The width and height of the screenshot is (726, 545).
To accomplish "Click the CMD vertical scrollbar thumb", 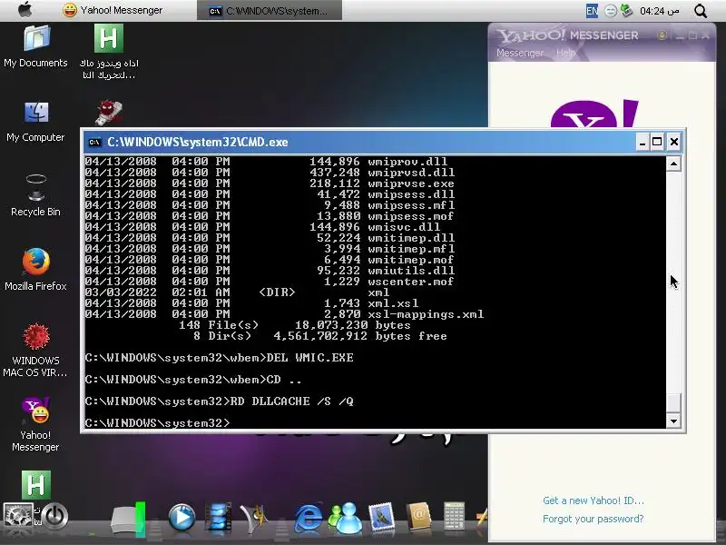I will 673,402.
